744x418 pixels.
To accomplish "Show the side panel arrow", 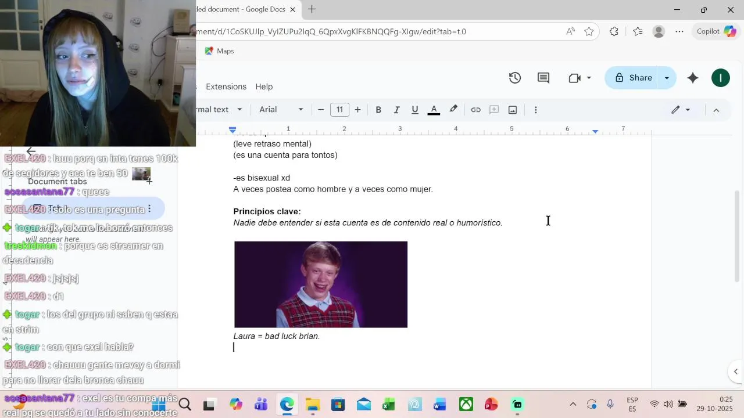I will tap(735, 372).
